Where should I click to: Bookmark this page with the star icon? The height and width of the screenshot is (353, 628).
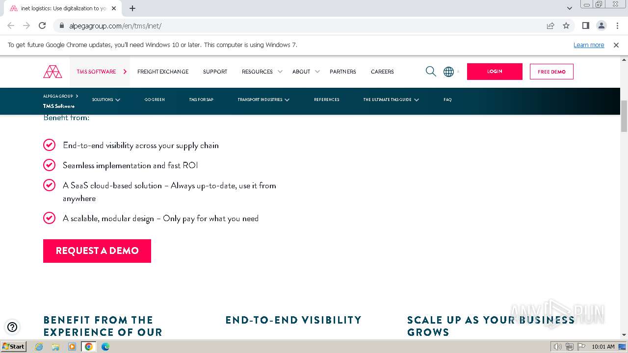566,25
